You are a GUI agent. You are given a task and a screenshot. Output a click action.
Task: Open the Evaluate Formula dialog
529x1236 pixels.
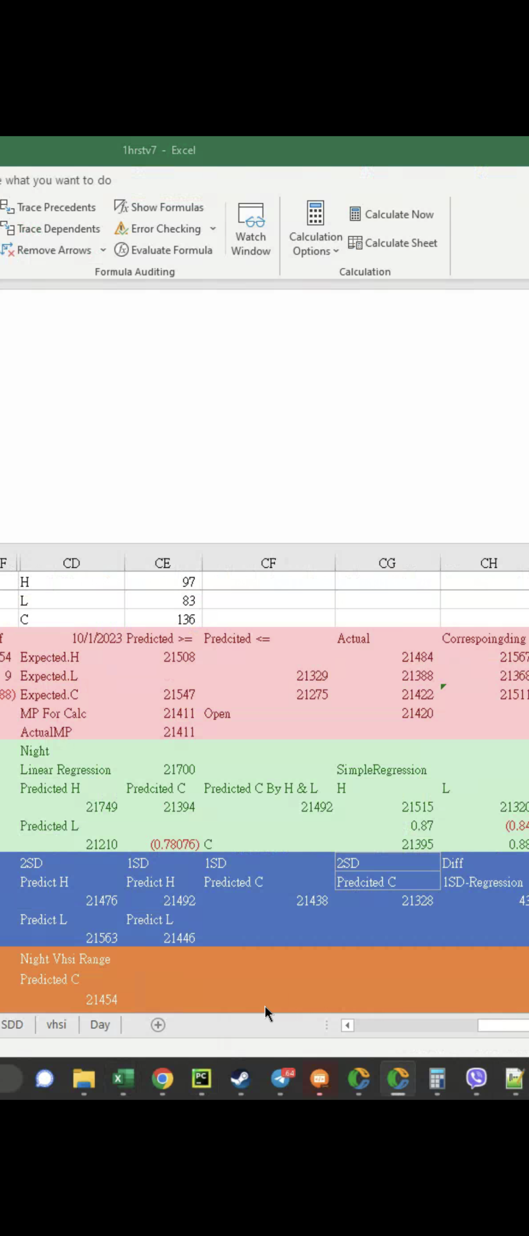[x=163, y=250]
